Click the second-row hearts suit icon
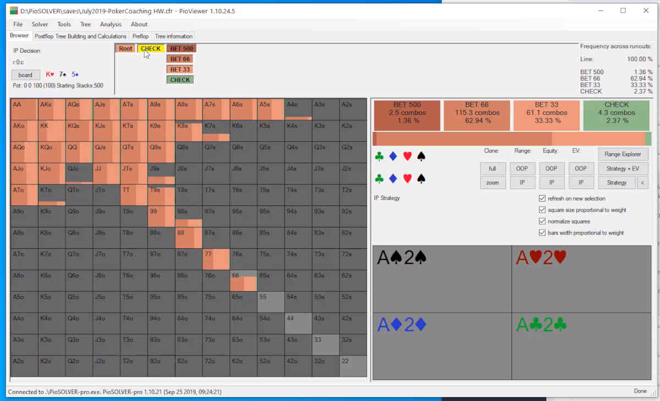This screenshot has height=401, width=660. pos(407,178)
